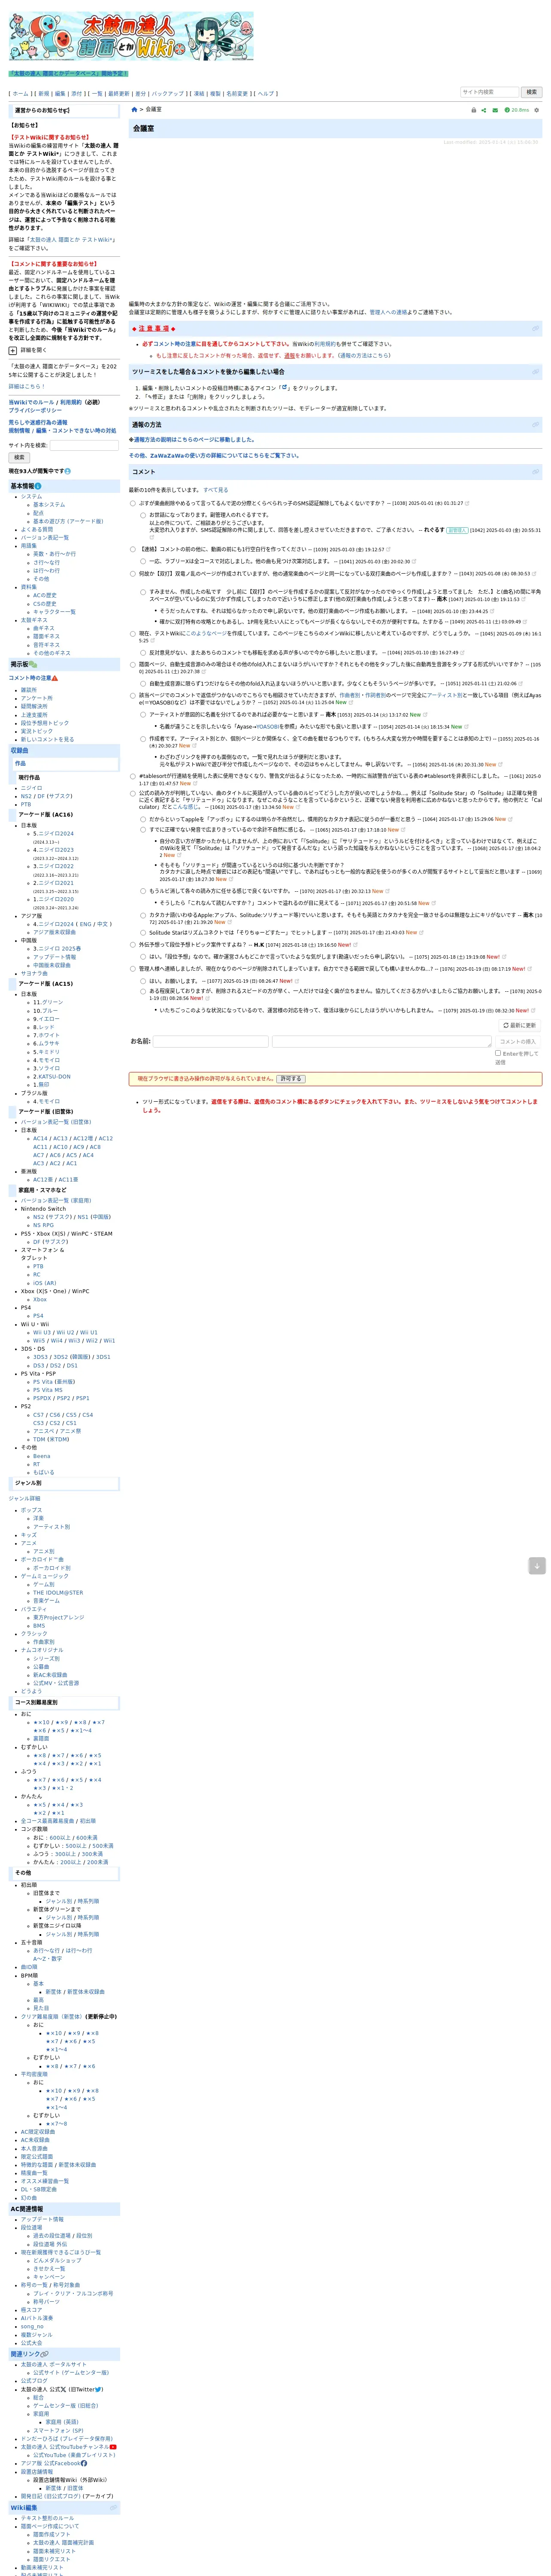The height and width of the screenshot is (2576, 551).
Task: Focus the top サイト内検索 input field
Action: click(490, 92)
